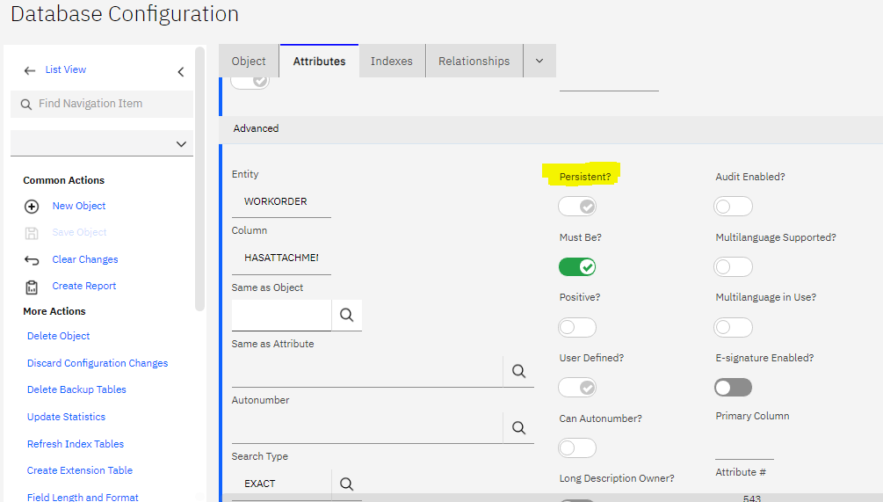Click the Advanced section header
The height and width of the screenshot is (502, 883).
point(551,129)
